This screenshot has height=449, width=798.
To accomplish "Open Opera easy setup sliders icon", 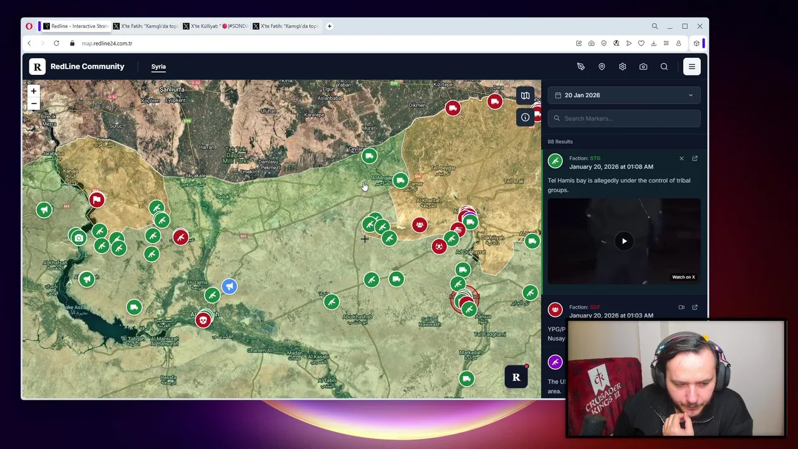I will 666,44.
